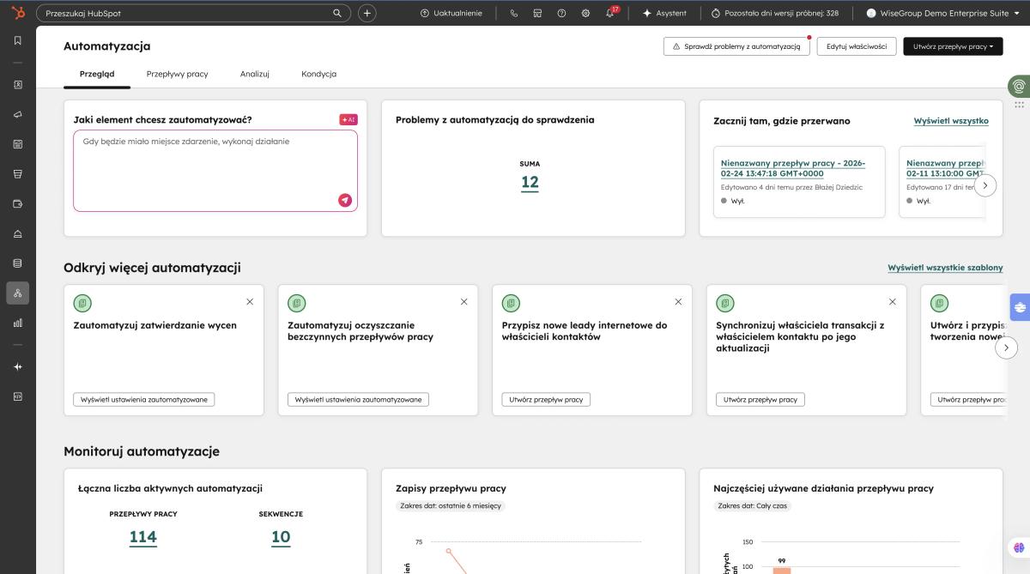Open the CRM contacts sidebar icon
The height and width of the screenshot is (574, 1030).
18,85
